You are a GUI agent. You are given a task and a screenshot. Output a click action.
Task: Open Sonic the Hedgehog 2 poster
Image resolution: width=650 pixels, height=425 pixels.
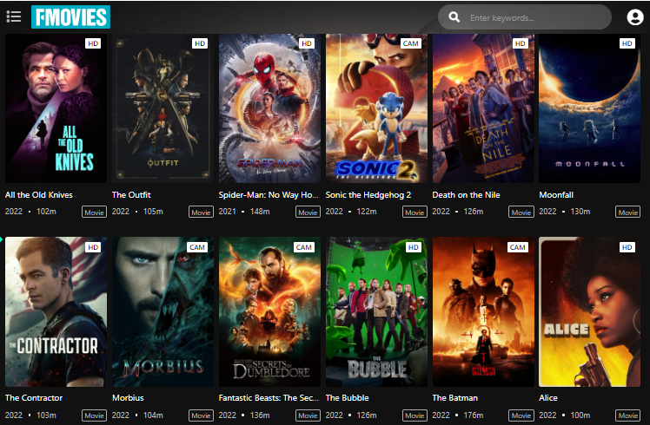point(376,108)
